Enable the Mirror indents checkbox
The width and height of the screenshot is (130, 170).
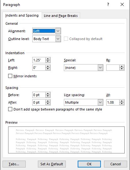[x=10, y=76]
